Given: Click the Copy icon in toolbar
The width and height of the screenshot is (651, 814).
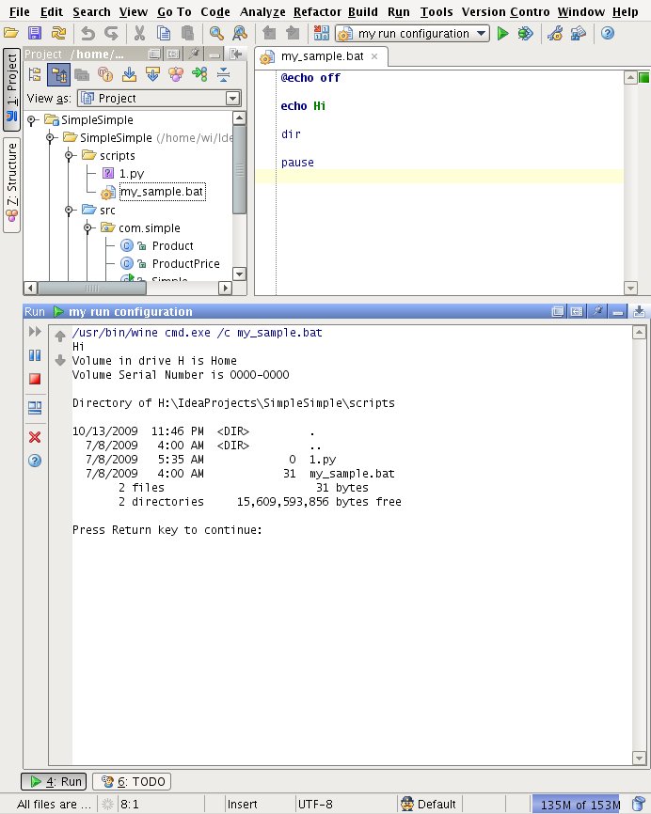Looking at the screenshot, I should pos(164,34).
